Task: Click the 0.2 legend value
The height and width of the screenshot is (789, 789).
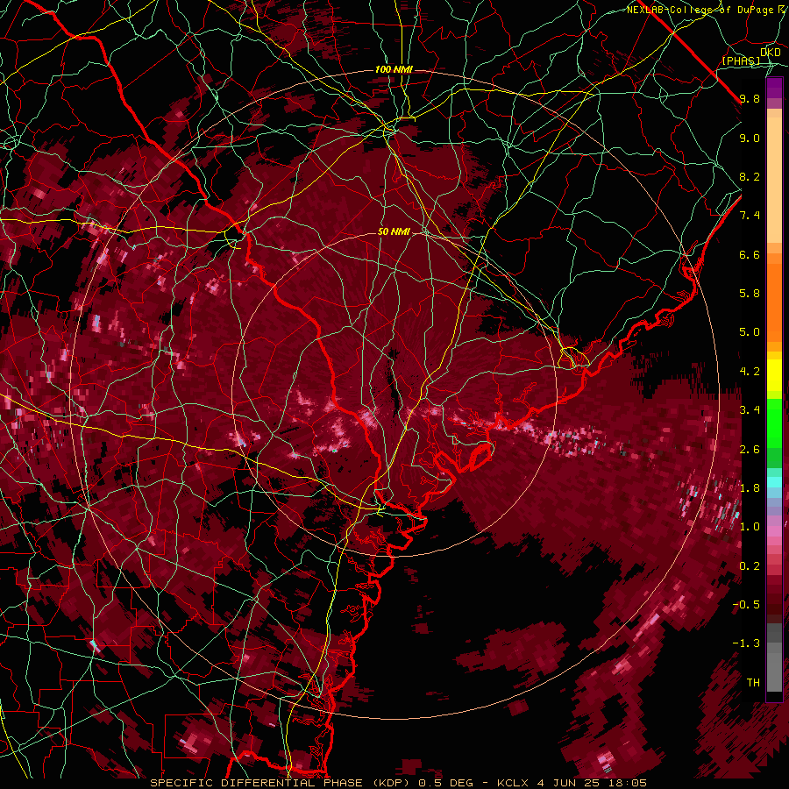Action: click(750, 566)
